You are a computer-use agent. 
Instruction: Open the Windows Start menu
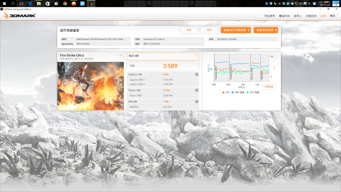tap(4, 3)
